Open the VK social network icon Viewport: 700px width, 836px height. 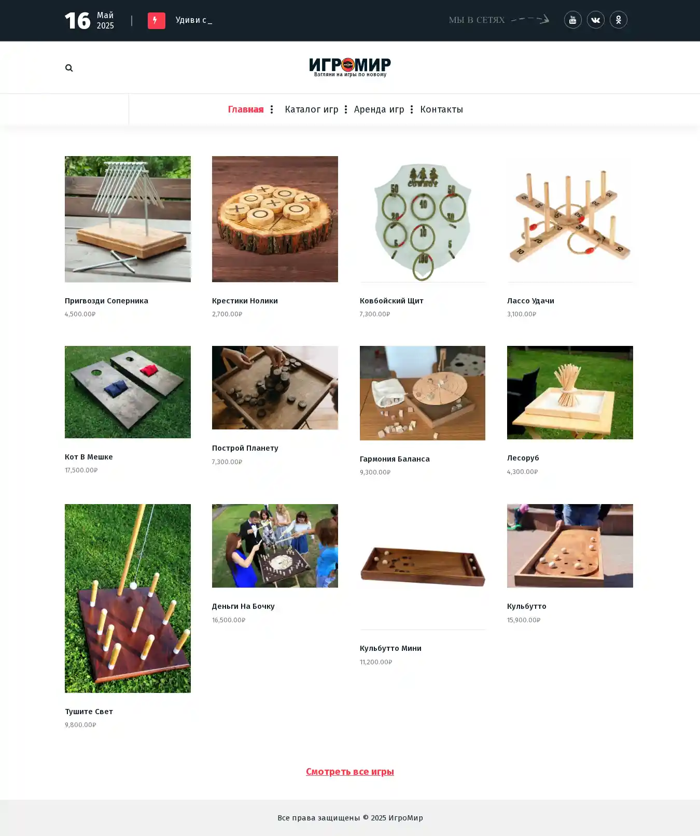[595, 20]
